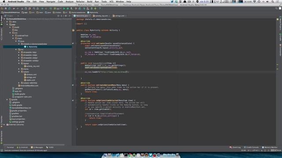Open the Event Log button
Viewport: 282px width, 158px height.
(235, 147)
